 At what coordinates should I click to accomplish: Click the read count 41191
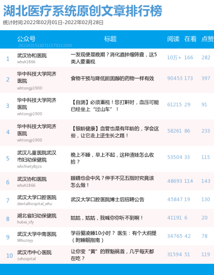coord(174,218)
